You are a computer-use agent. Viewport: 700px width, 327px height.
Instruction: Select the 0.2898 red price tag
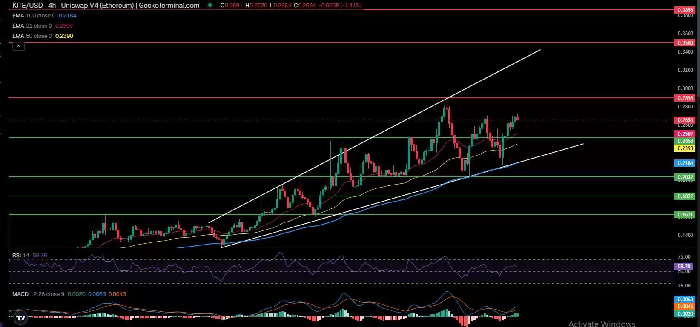point(685,98)
